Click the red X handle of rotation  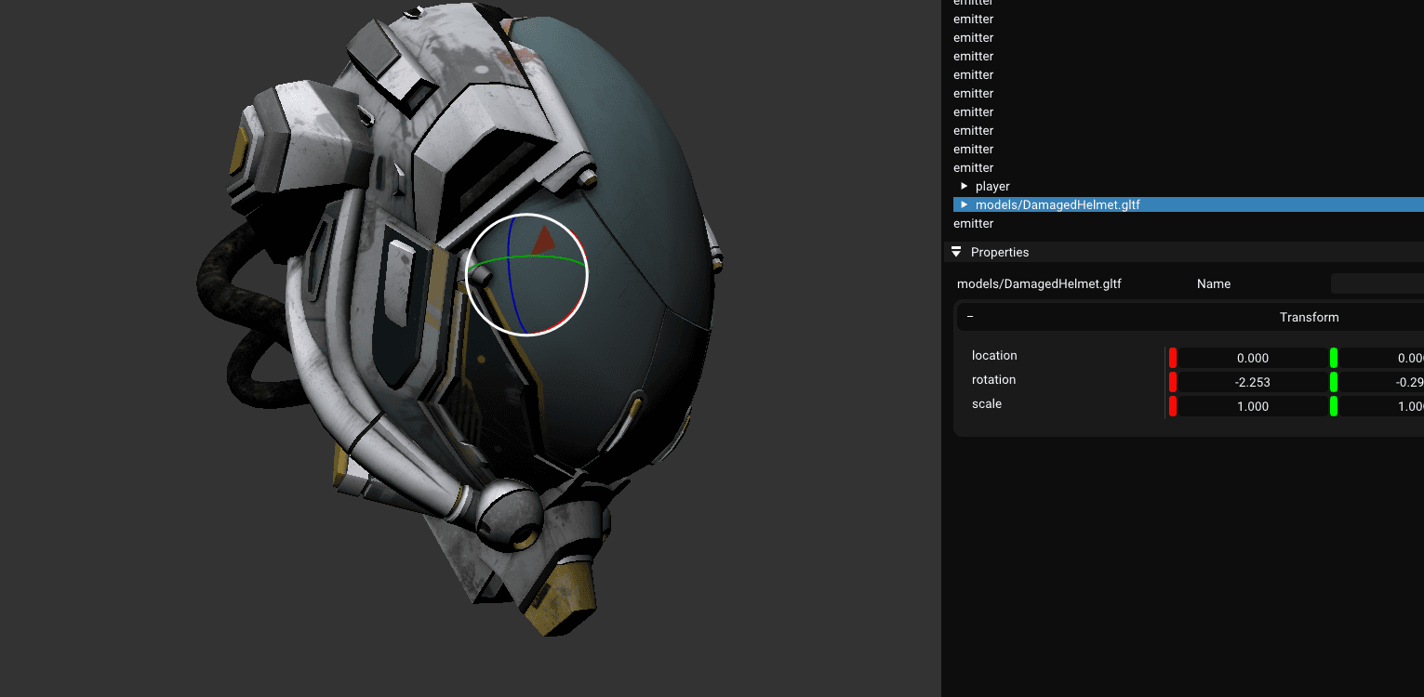[x=1173, y=382]
